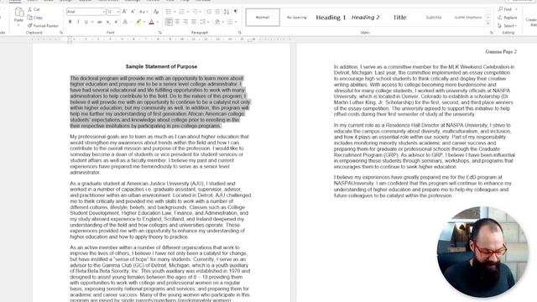This screenshot has height=302, width=537.
Task: Expand the Styles gallery more button
Action: pyautogui.click(x=488, y=23)
